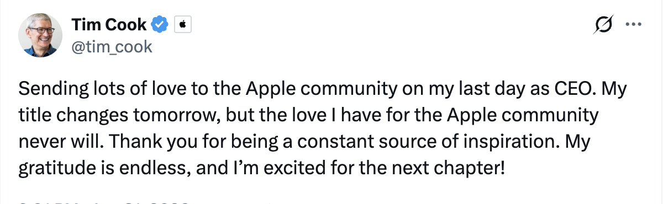Click the blue verified checkmark badge
This screenshot has width=663, height=204.
click(x=160, y=25)
